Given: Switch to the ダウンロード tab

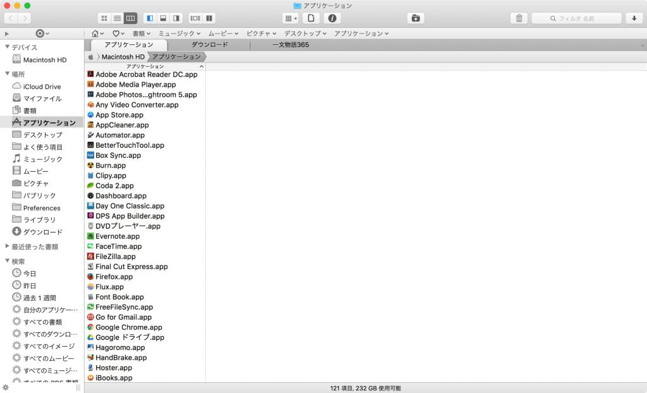Looking at the screenshot, I should [209, 45].
